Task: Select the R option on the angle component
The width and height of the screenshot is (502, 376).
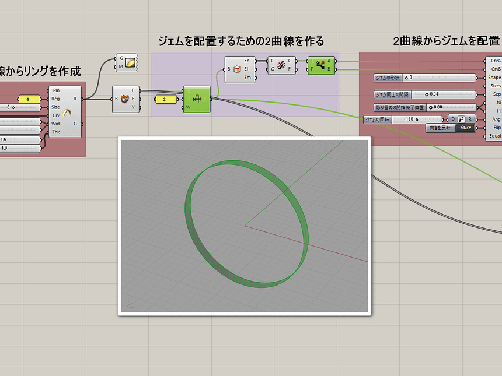Action: pyautogui.click(x=469, y=119)
